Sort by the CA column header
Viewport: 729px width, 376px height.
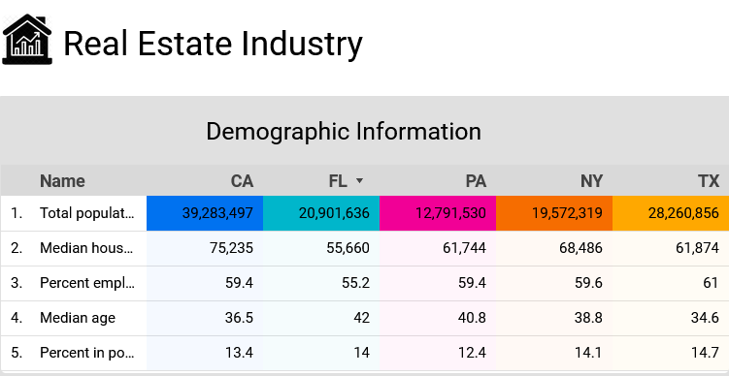tap(243, 181)
